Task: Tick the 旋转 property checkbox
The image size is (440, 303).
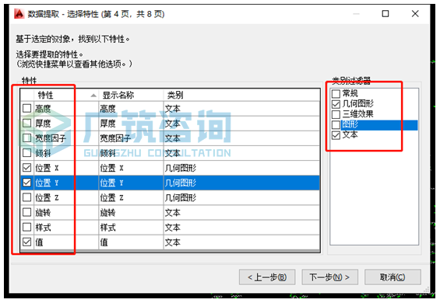Action: click(27, 212)
